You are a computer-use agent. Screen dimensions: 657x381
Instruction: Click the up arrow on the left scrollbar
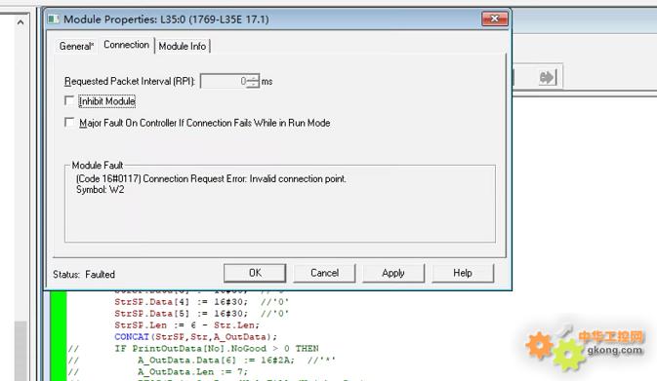21,22
